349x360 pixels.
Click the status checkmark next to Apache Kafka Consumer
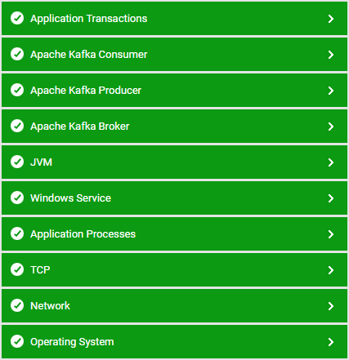17,54
